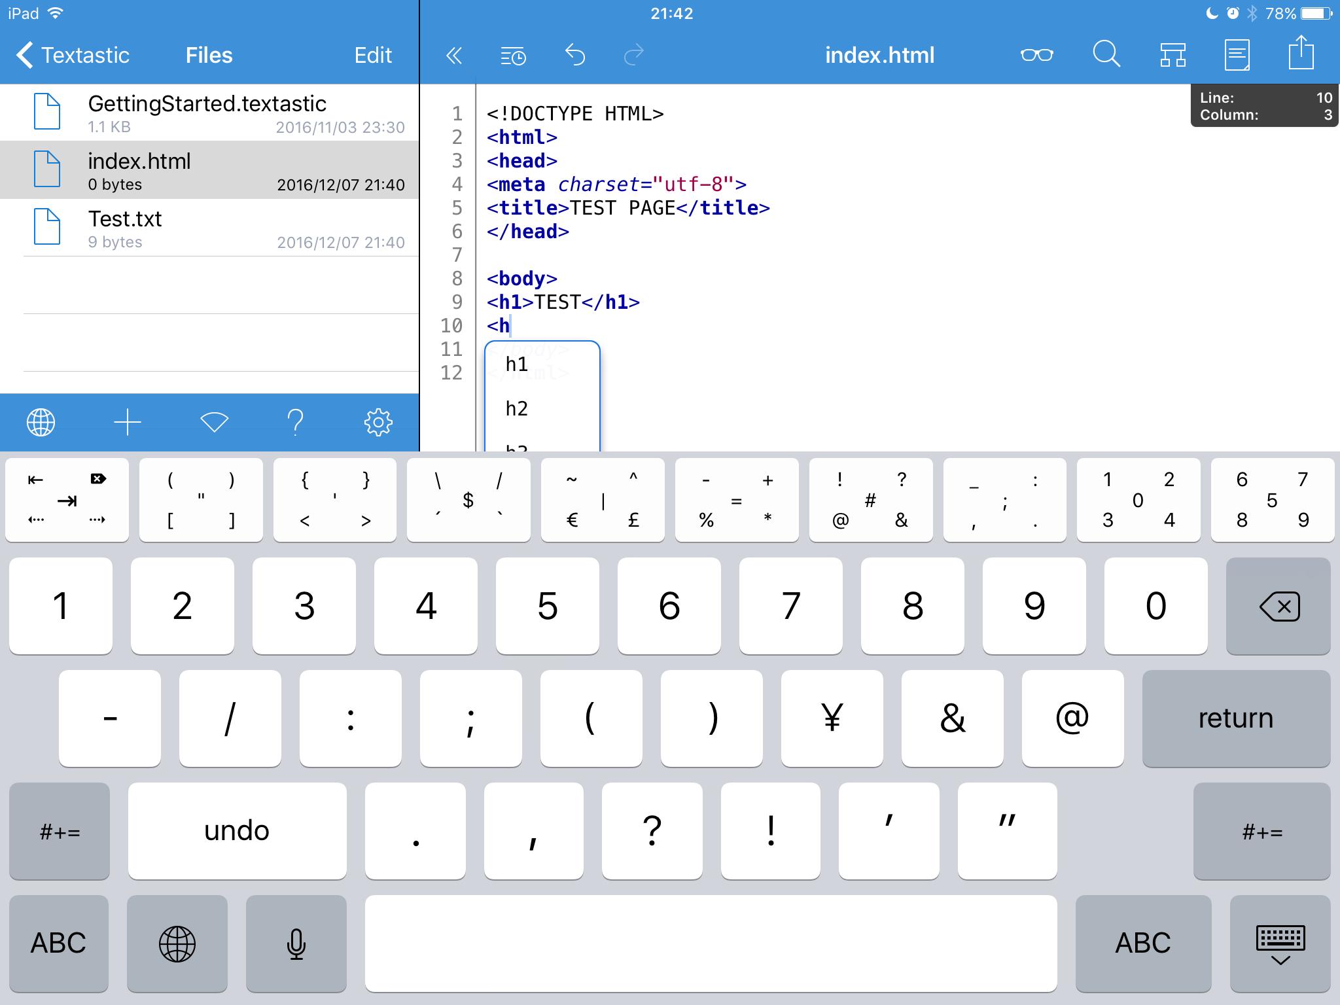Toggle left #+= symbols key

[60, 832]
